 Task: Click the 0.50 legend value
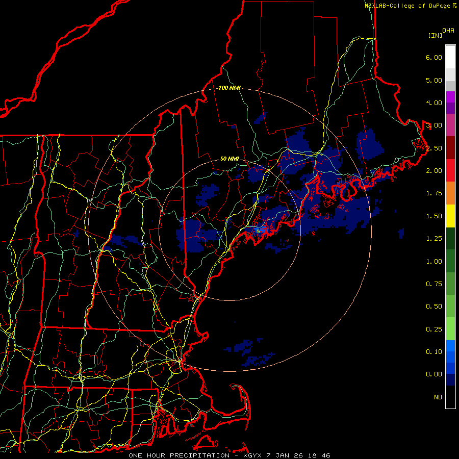point(434,307)
